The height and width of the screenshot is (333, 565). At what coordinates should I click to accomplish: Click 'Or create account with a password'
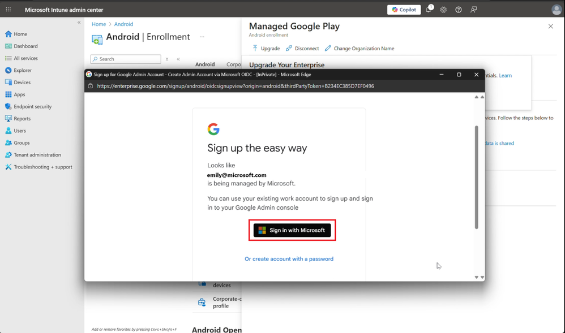[x=289, y=259]
